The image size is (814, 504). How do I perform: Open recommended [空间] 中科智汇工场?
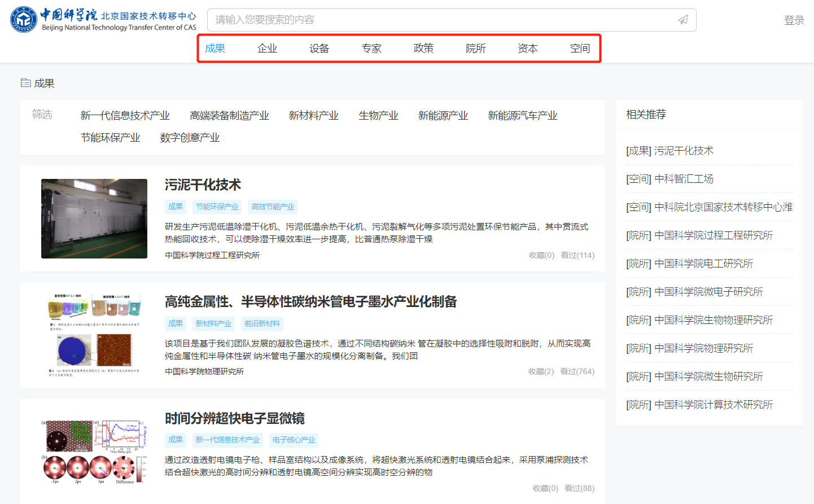[669, 179]
